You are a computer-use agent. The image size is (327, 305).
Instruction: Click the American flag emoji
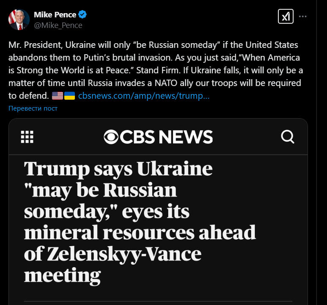point(58,96)
